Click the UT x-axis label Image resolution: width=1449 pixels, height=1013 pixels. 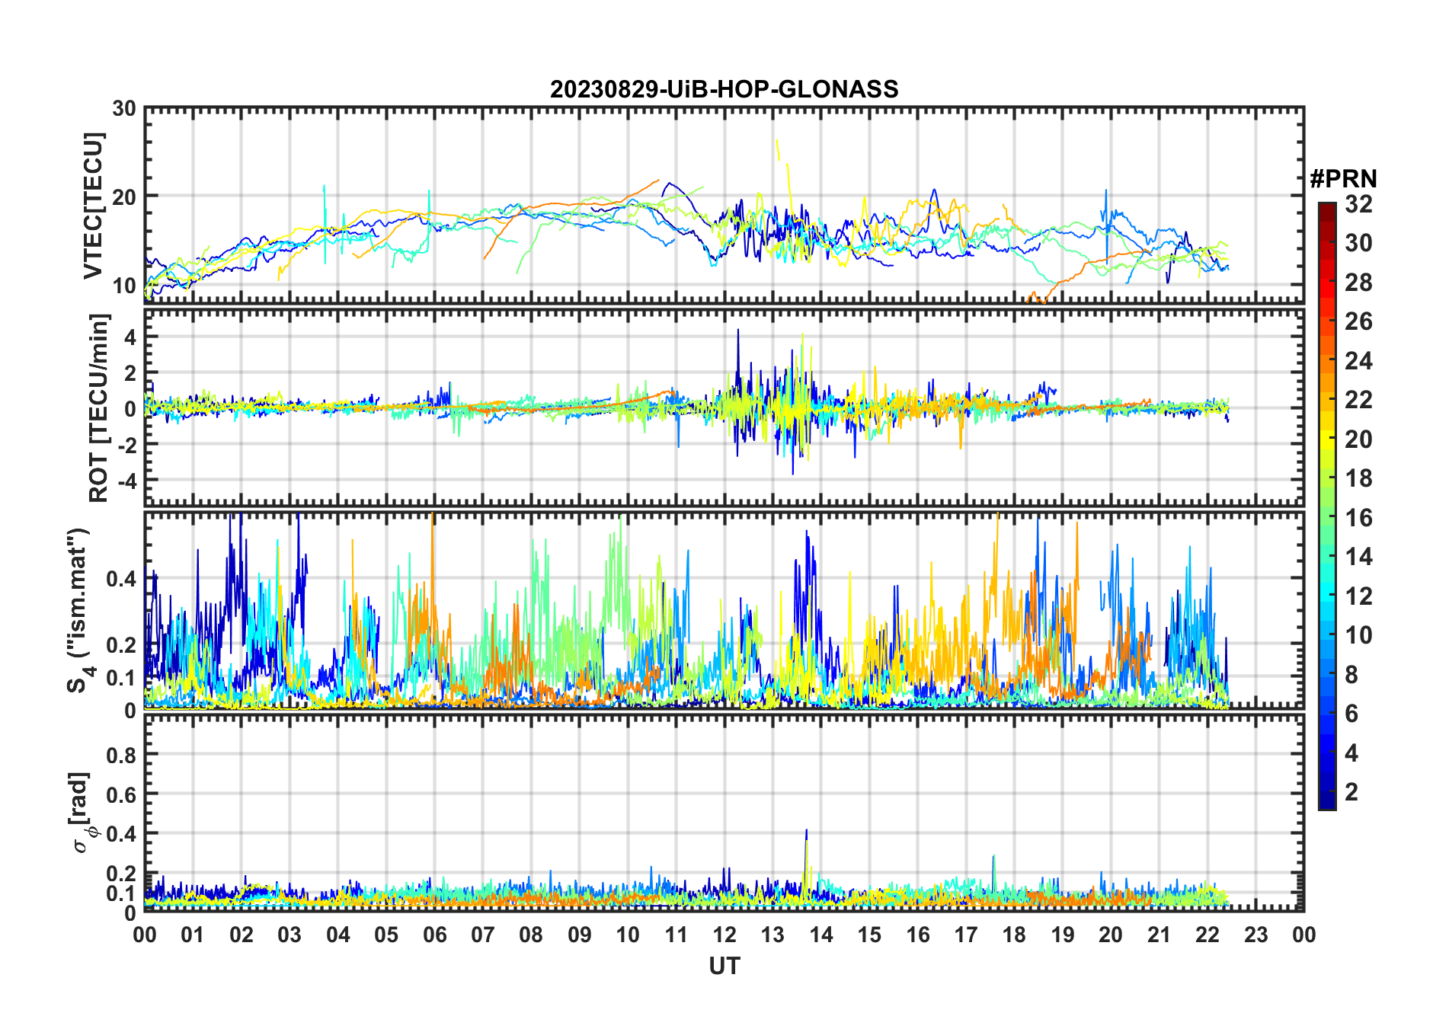(724, 966)
